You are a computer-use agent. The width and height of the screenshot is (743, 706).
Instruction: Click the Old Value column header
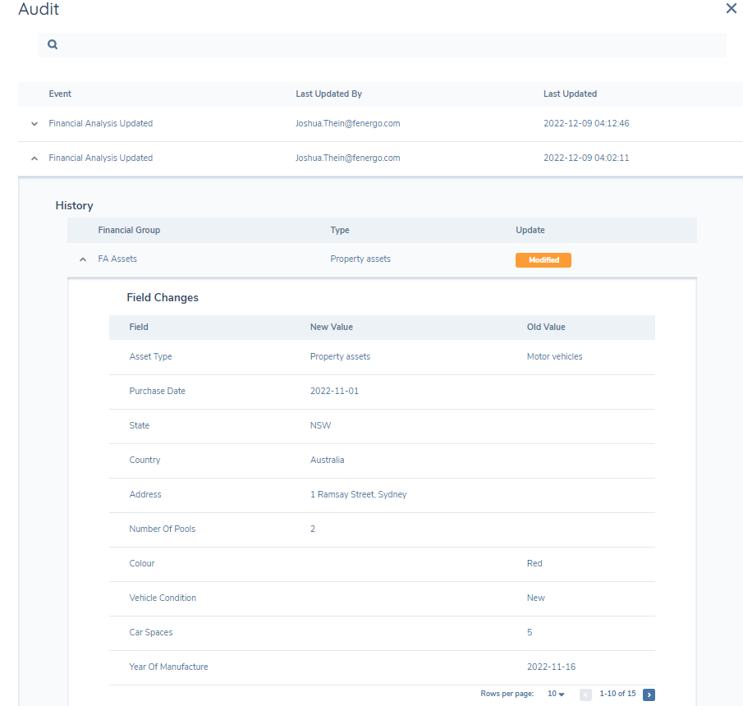coord(546,328)
